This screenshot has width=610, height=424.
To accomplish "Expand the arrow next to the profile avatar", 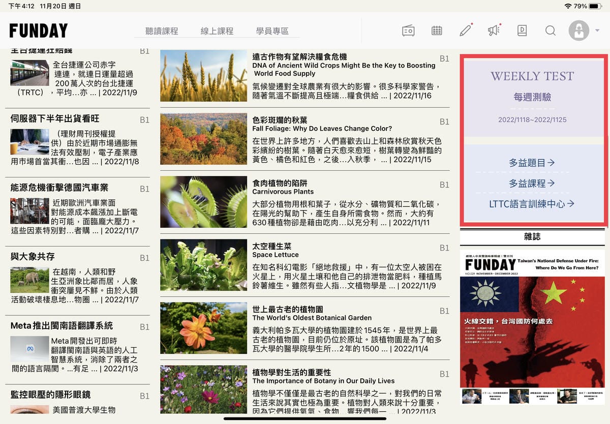I will [597, 31].
